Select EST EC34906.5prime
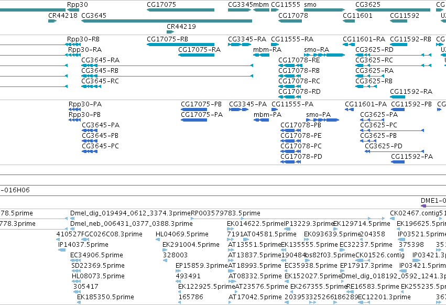The height and width of the screenshot is (305, 446). tap(75, 260)
